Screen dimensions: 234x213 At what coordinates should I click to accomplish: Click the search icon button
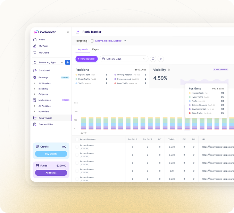click(153, 59)
